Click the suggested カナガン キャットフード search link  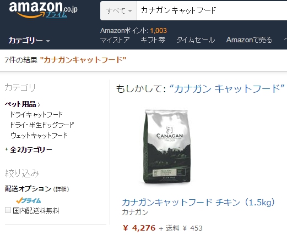click(x=227, y=89)
